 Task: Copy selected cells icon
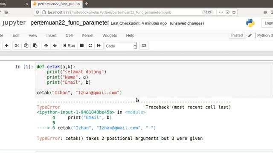pyautogui.click(x=26, y=45)
